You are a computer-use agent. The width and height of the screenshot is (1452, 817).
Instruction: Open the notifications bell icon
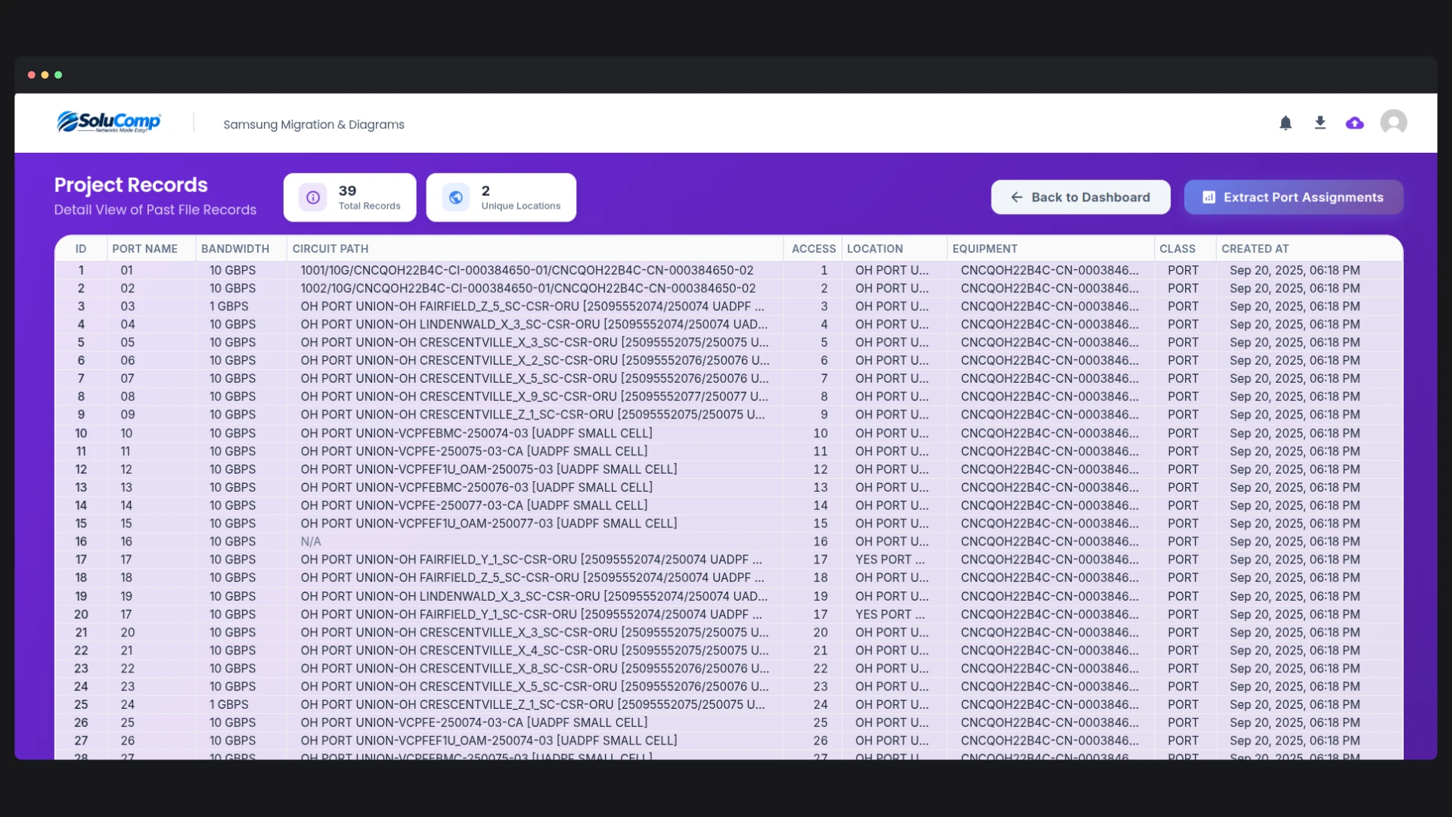[x=1286, y=123]
